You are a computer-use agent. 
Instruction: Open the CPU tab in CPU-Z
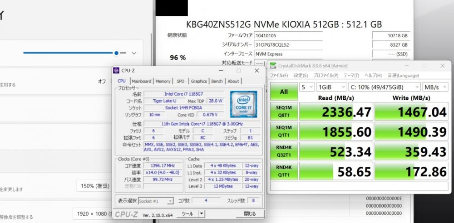coord(122,81)
